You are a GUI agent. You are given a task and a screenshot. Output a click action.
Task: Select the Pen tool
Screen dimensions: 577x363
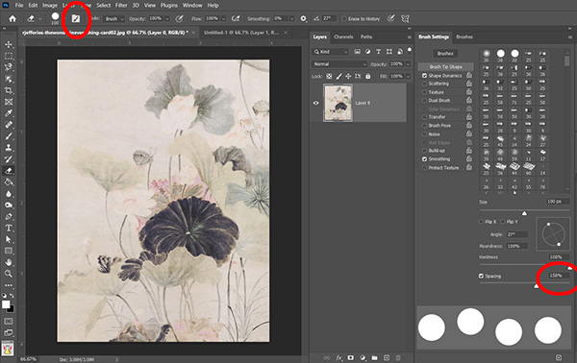[9, 216]
